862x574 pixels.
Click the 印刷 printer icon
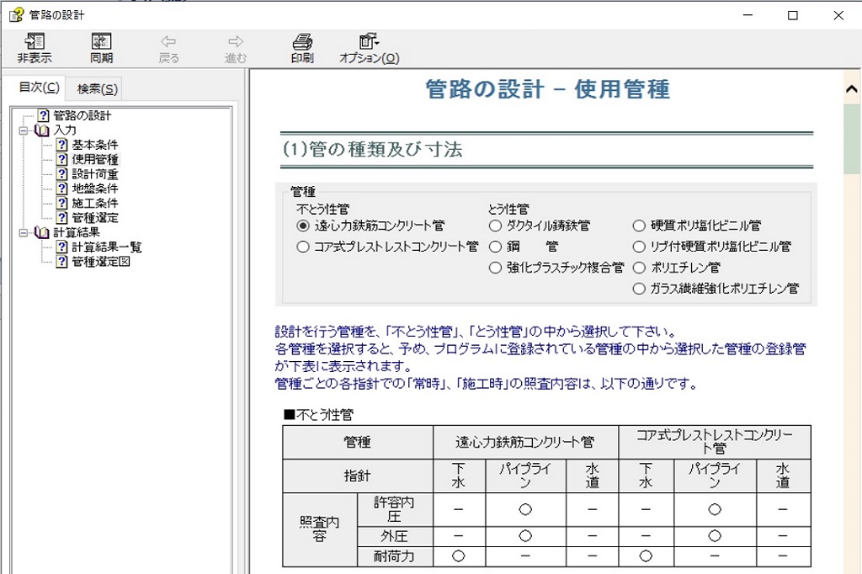(x=302, y=42)
